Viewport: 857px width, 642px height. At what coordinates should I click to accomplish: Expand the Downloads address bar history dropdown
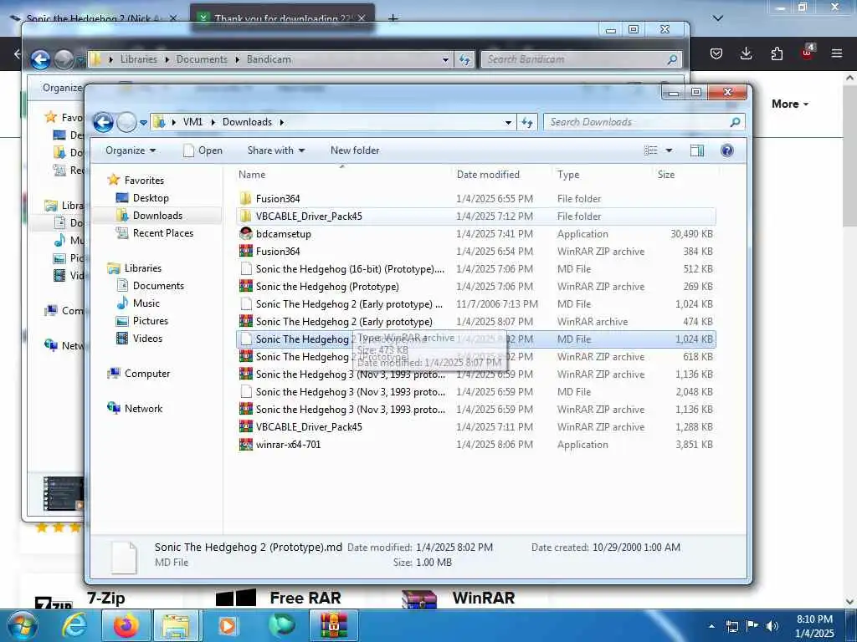(508, 122)
